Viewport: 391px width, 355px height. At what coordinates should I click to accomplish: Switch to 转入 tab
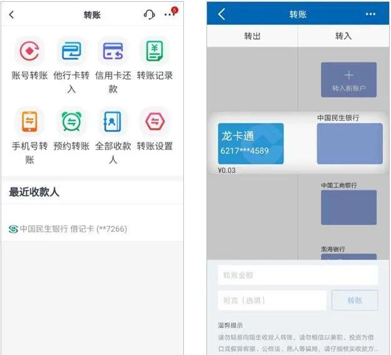pos(343,36)
